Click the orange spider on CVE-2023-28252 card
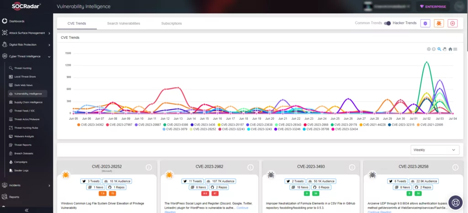 66,175
